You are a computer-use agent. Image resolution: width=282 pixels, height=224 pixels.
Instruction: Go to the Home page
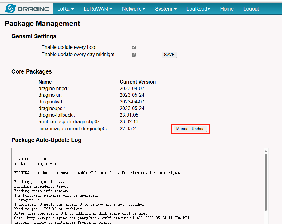[x=227, y=9]
